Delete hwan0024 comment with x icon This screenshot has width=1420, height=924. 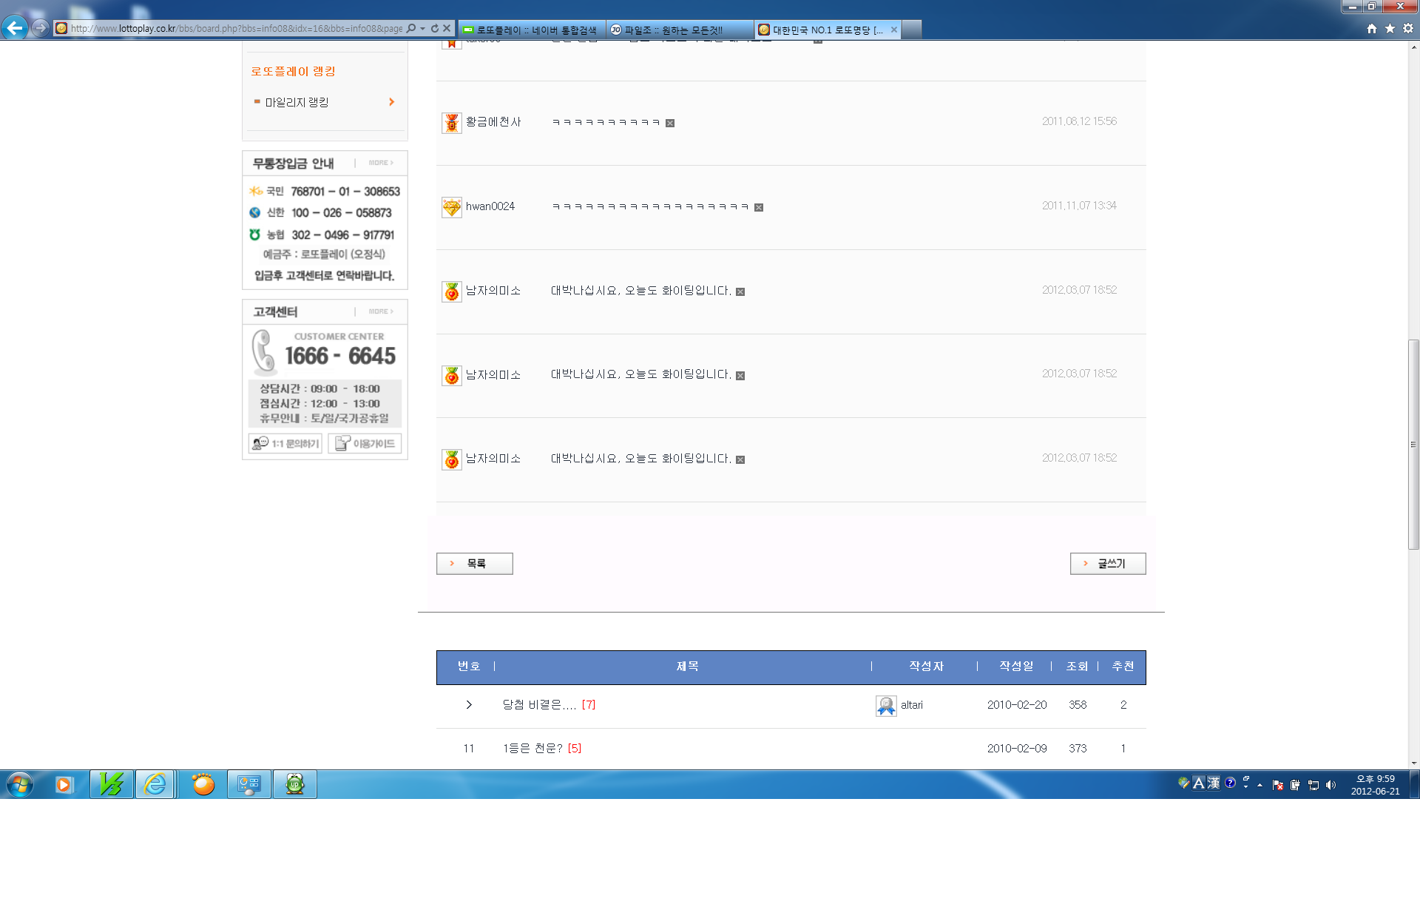(x=759, y=208)
